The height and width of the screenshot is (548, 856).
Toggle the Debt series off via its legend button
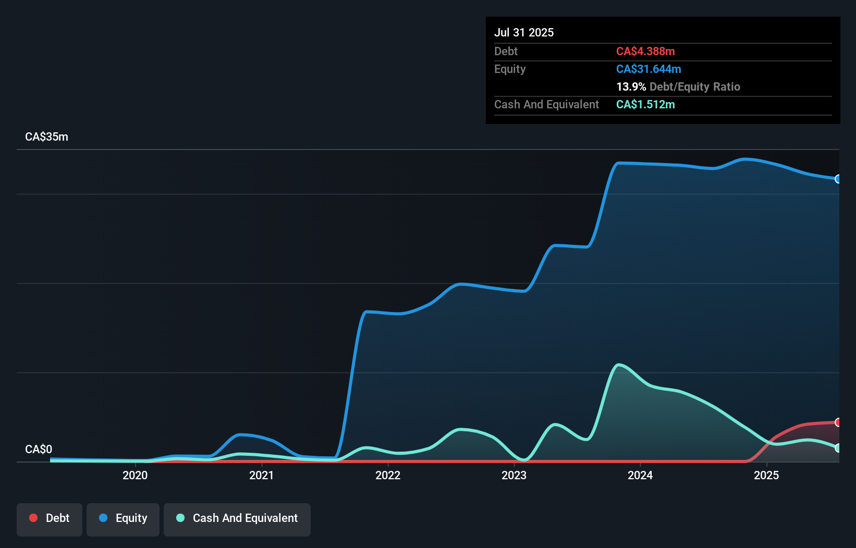[49, 518]
